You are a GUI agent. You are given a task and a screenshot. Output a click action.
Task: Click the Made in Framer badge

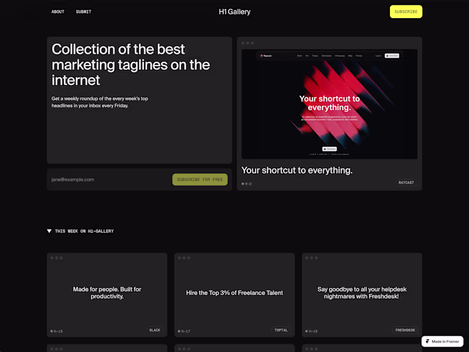point(443,341)
